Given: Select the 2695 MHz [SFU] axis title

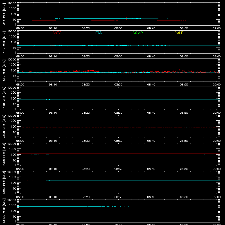Looking at the screenshot, I should tap(4, 126).
